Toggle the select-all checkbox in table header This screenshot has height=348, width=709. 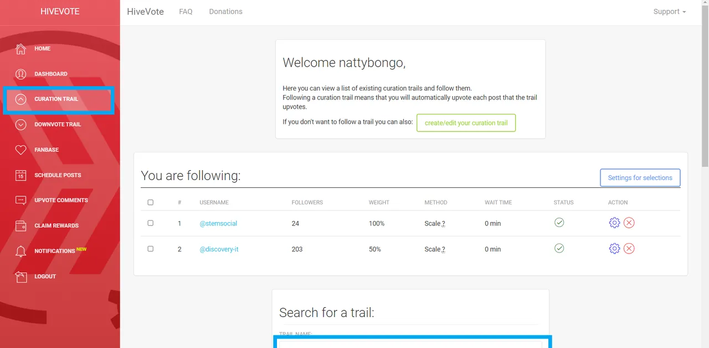coord(150,202)
